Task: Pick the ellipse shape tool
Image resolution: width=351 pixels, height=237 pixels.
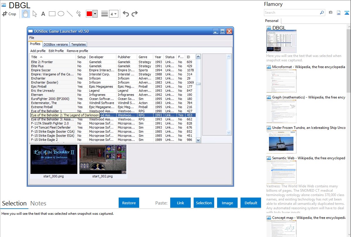Action: 61,14
